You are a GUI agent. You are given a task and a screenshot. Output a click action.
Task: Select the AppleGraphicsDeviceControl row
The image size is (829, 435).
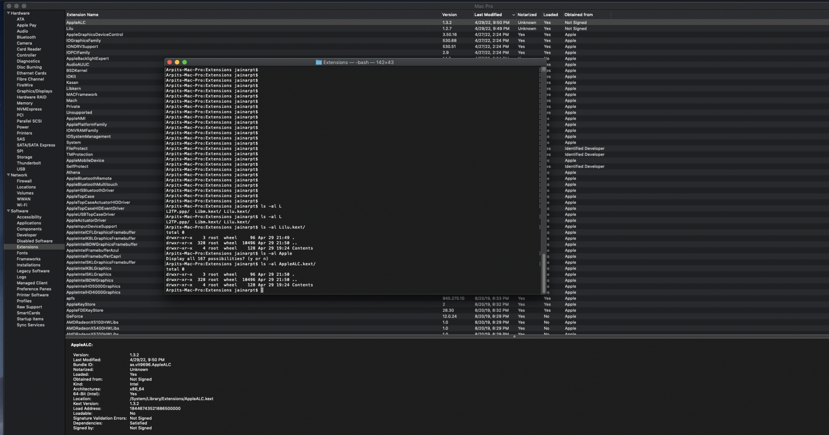(447, 35)
